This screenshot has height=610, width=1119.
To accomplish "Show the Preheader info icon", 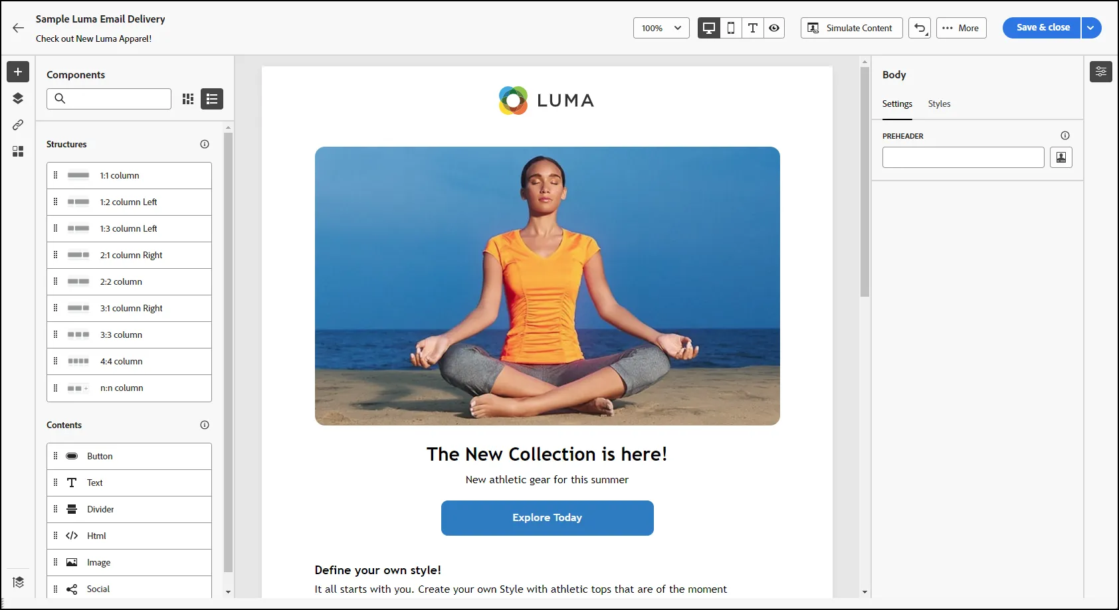I will (1065, 135).
